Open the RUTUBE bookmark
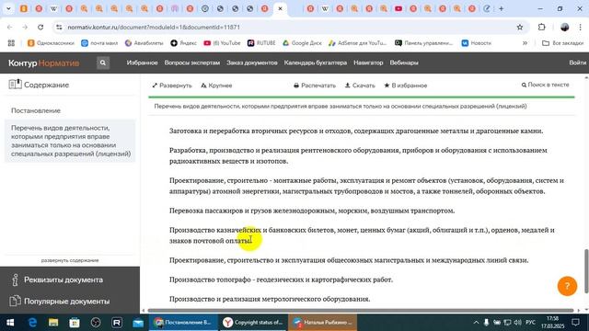 [x=261, y=43]
